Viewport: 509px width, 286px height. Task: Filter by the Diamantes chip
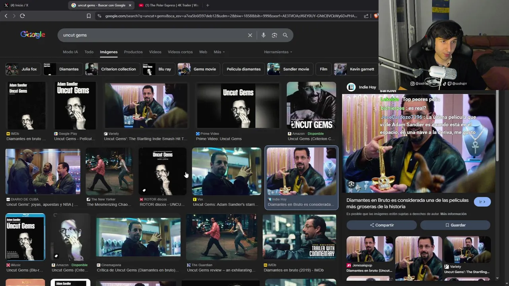click(63, 69)
